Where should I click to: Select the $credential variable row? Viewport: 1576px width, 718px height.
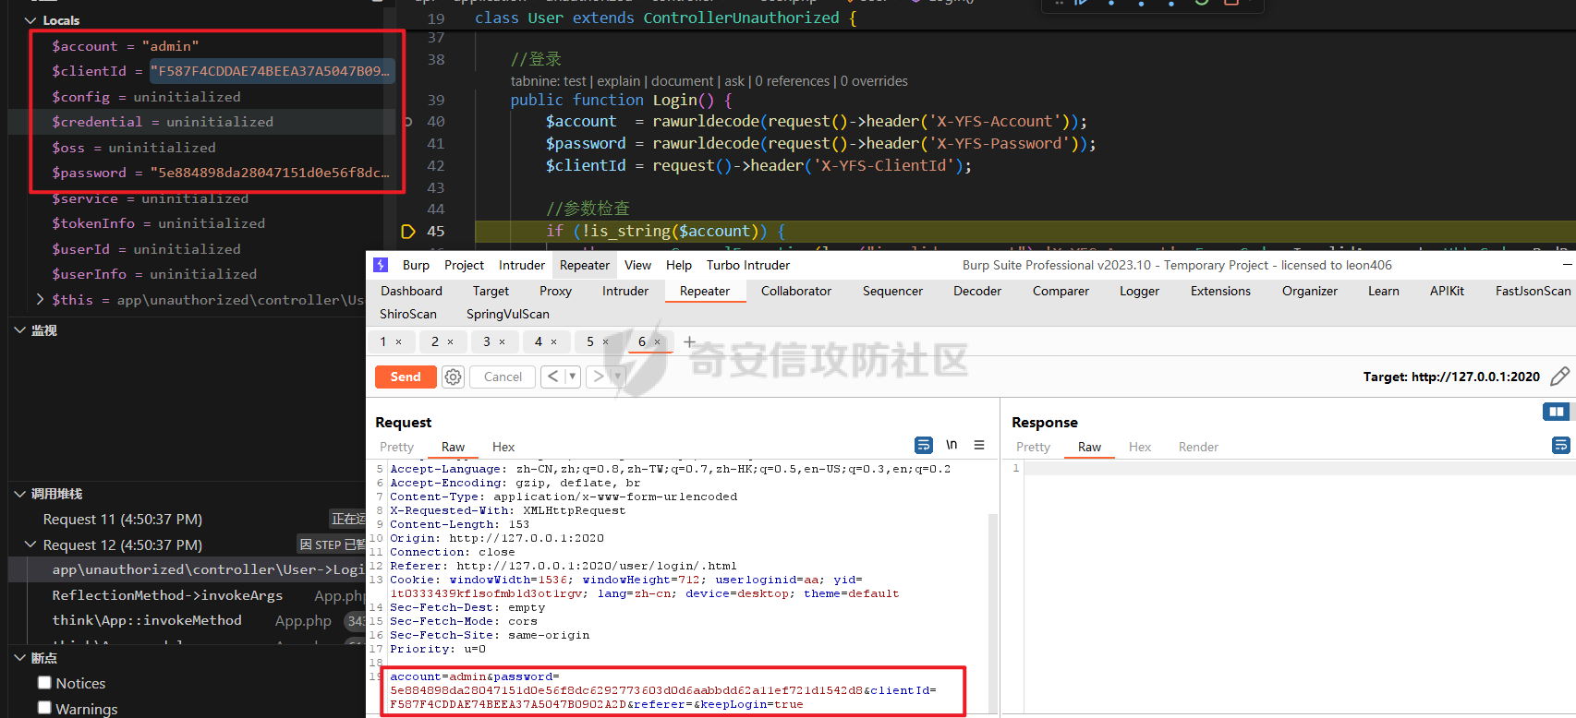point(201,122)
